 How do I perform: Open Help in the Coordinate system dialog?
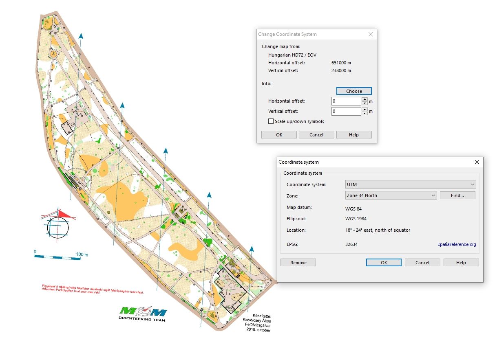(461, 263)
